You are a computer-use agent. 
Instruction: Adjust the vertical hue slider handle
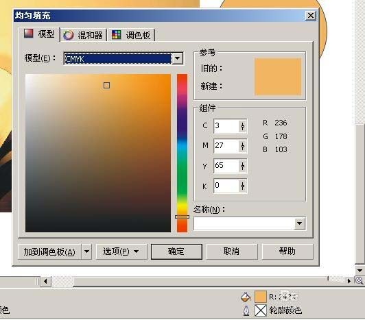click(x=182, y=217)
